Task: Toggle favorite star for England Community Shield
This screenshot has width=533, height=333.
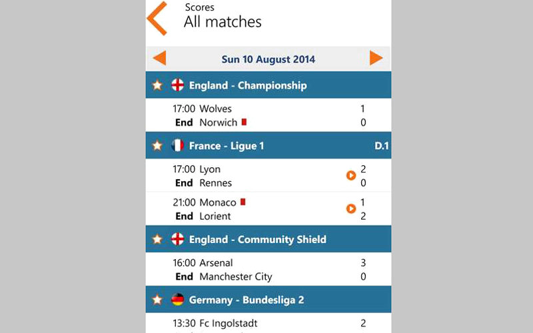Action: coord(157,239)
